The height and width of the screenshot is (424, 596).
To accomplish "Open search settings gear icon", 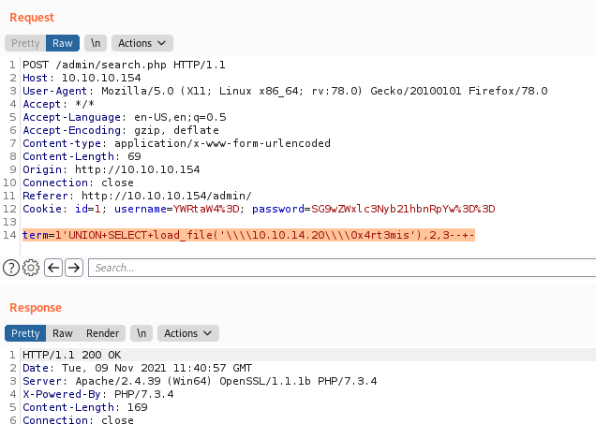I will [x=31, y=268].
